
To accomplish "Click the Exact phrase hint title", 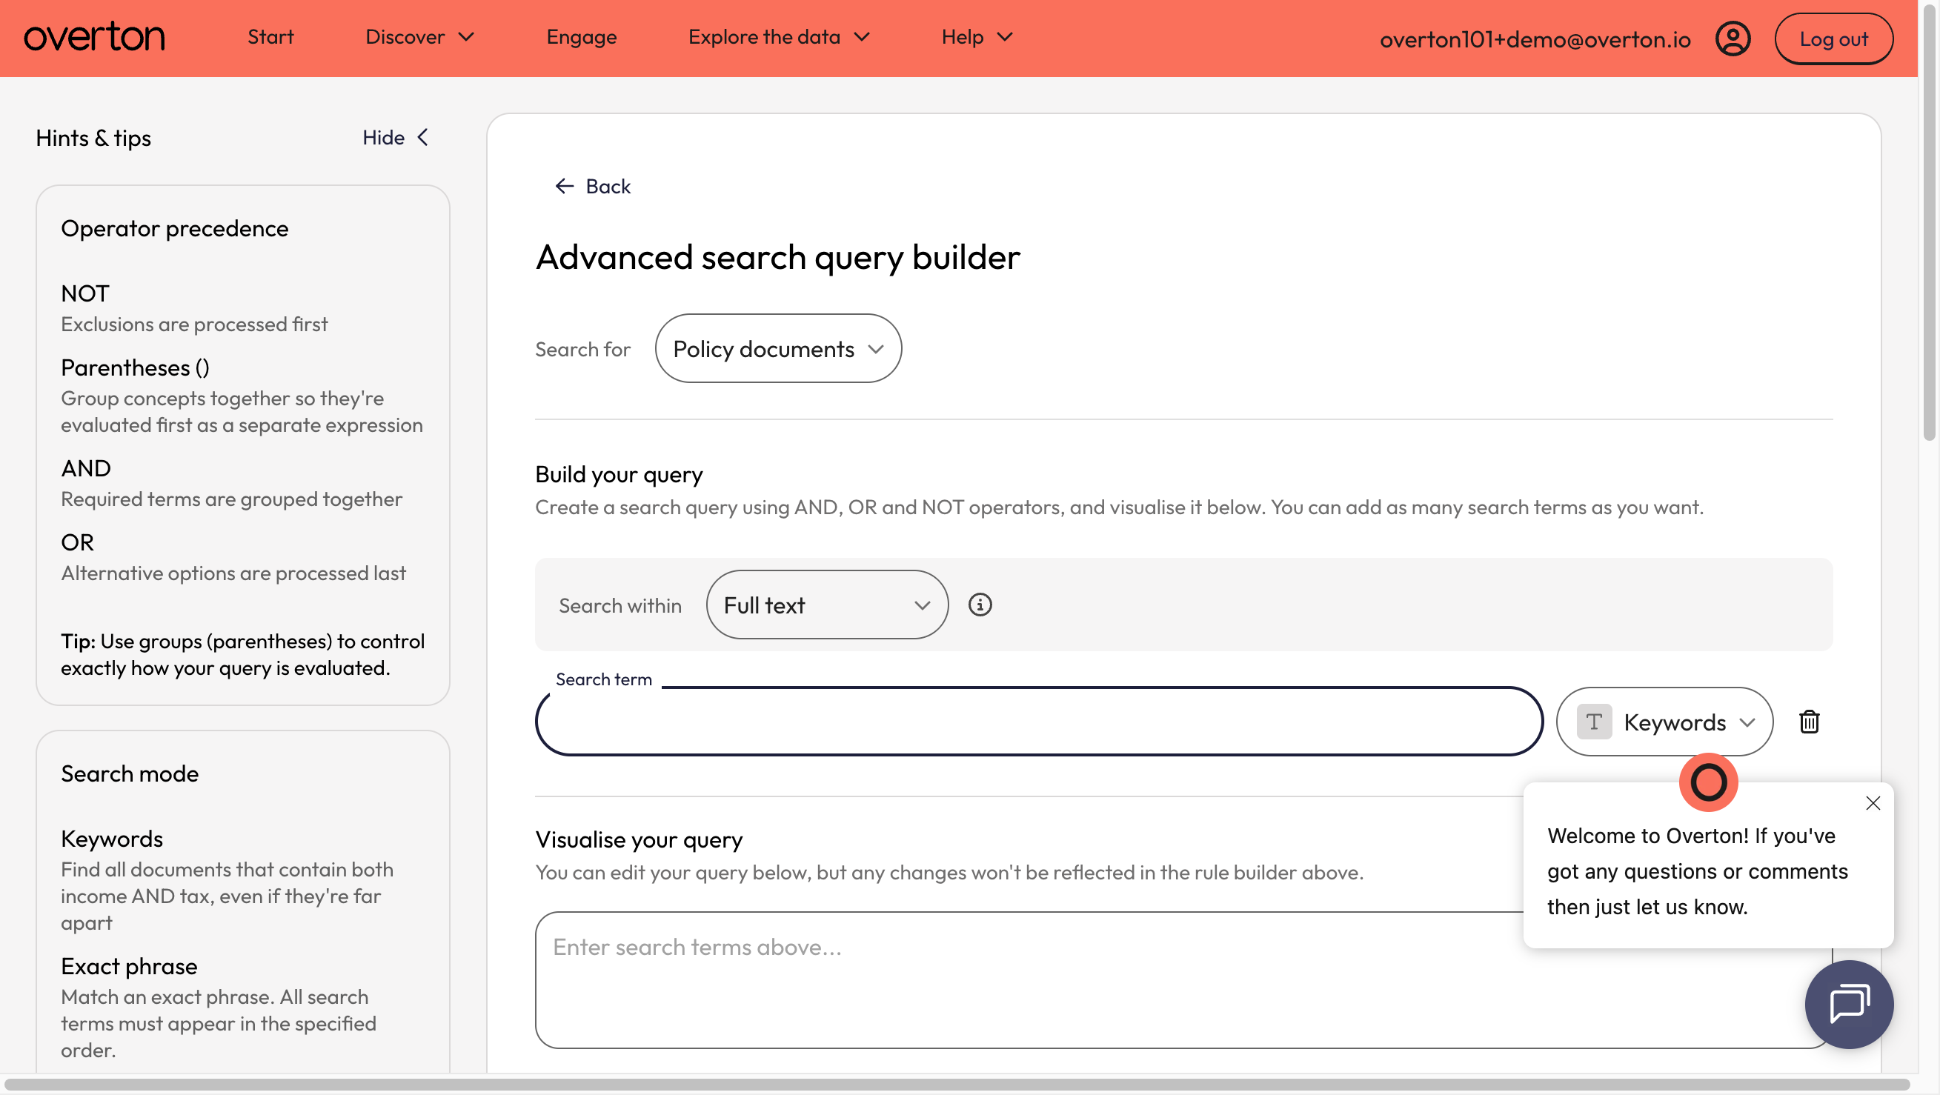I will pos(129,966).
